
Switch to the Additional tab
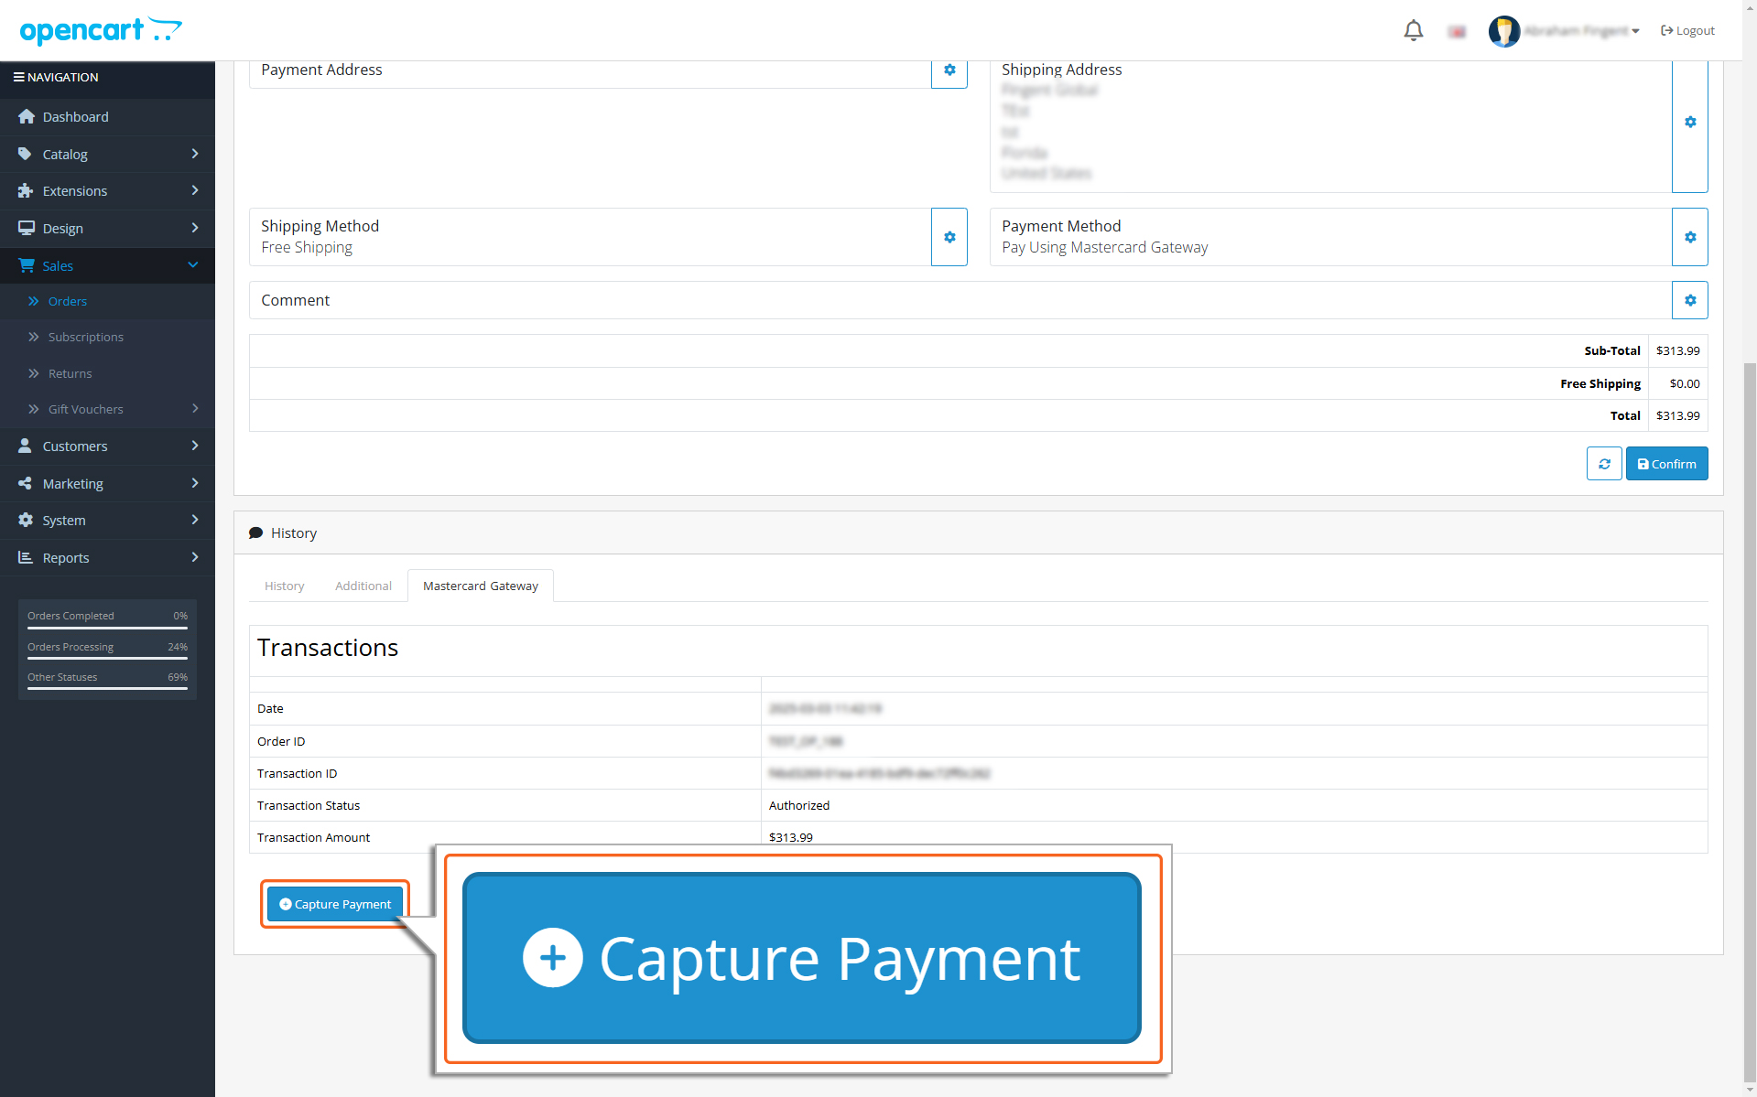click(363, 586)
